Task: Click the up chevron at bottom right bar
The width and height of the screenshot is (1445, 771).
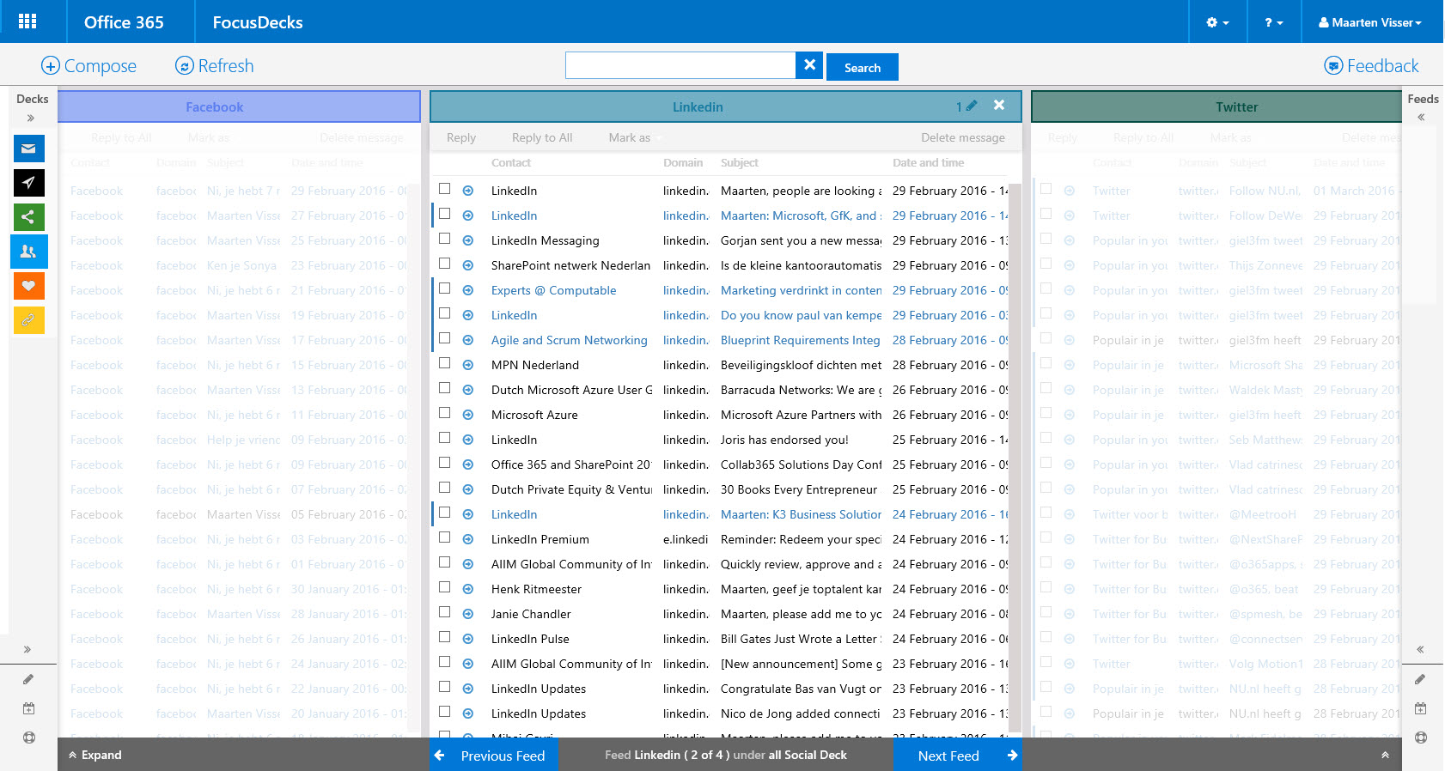Action: click(1385, 756)
